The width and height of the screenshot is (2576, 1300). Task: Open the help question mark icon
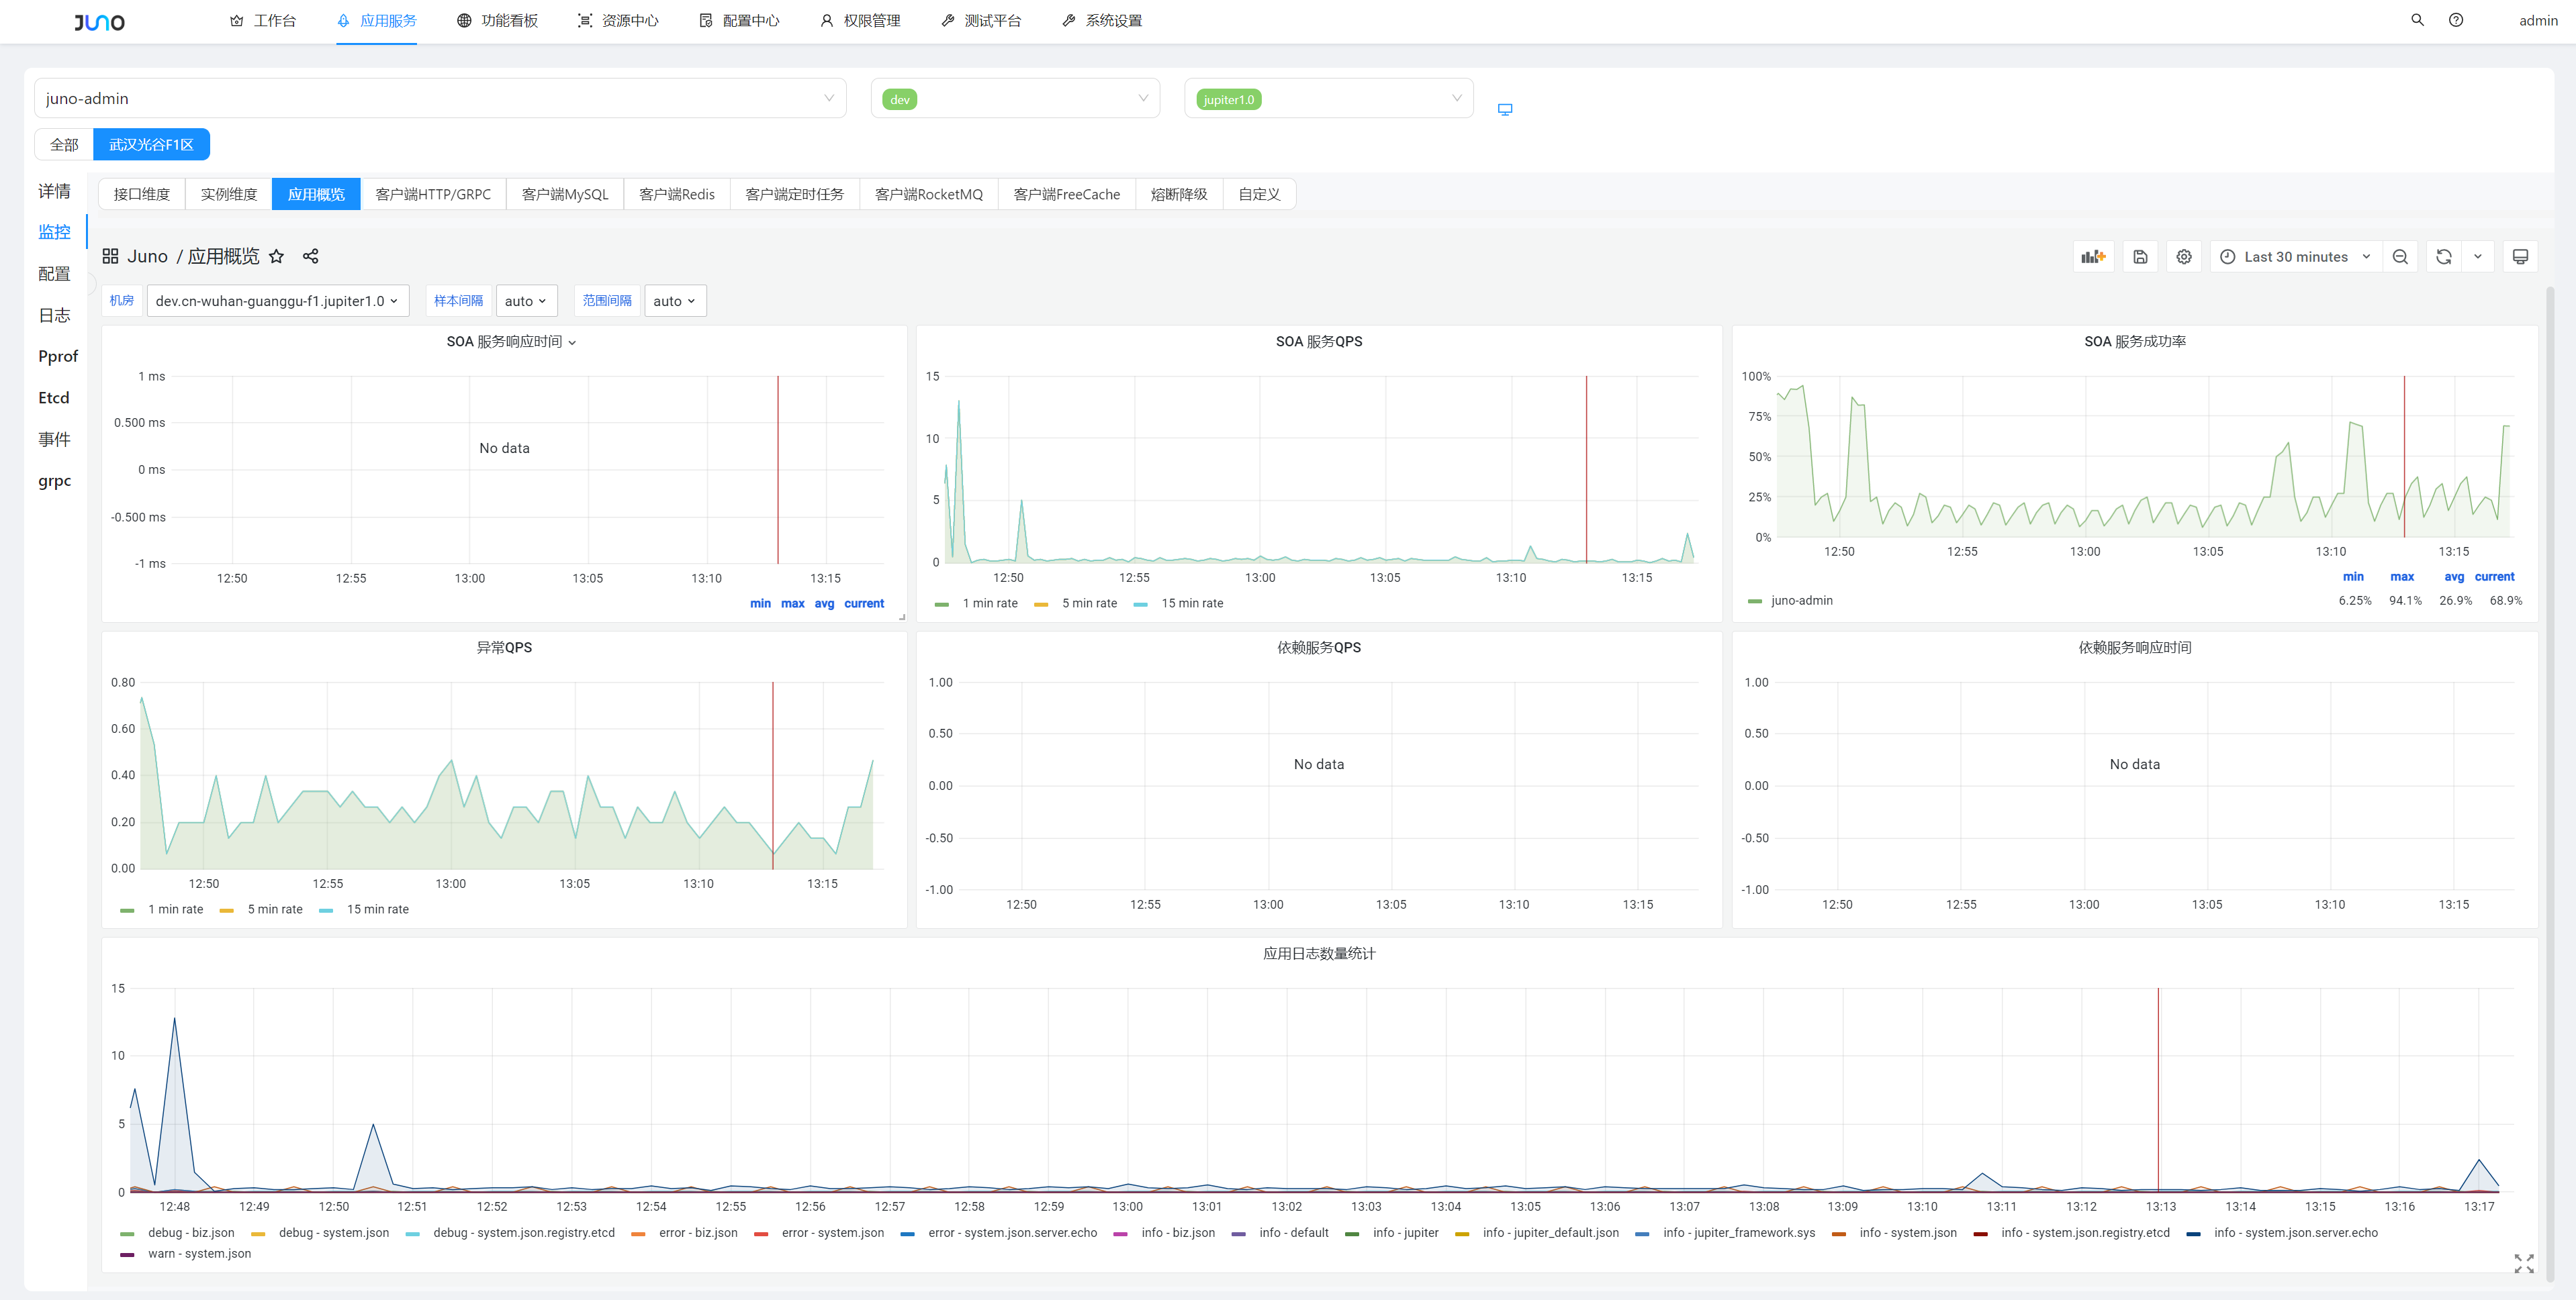coord(2456,20)
